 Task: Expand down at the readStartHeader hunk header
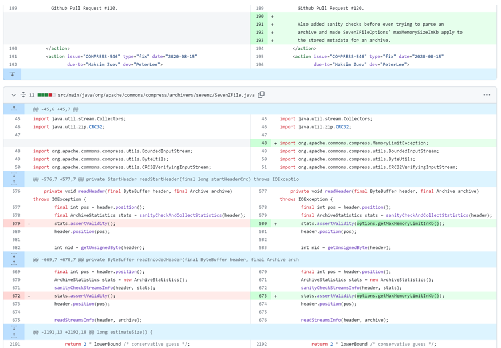pos(14,175)
